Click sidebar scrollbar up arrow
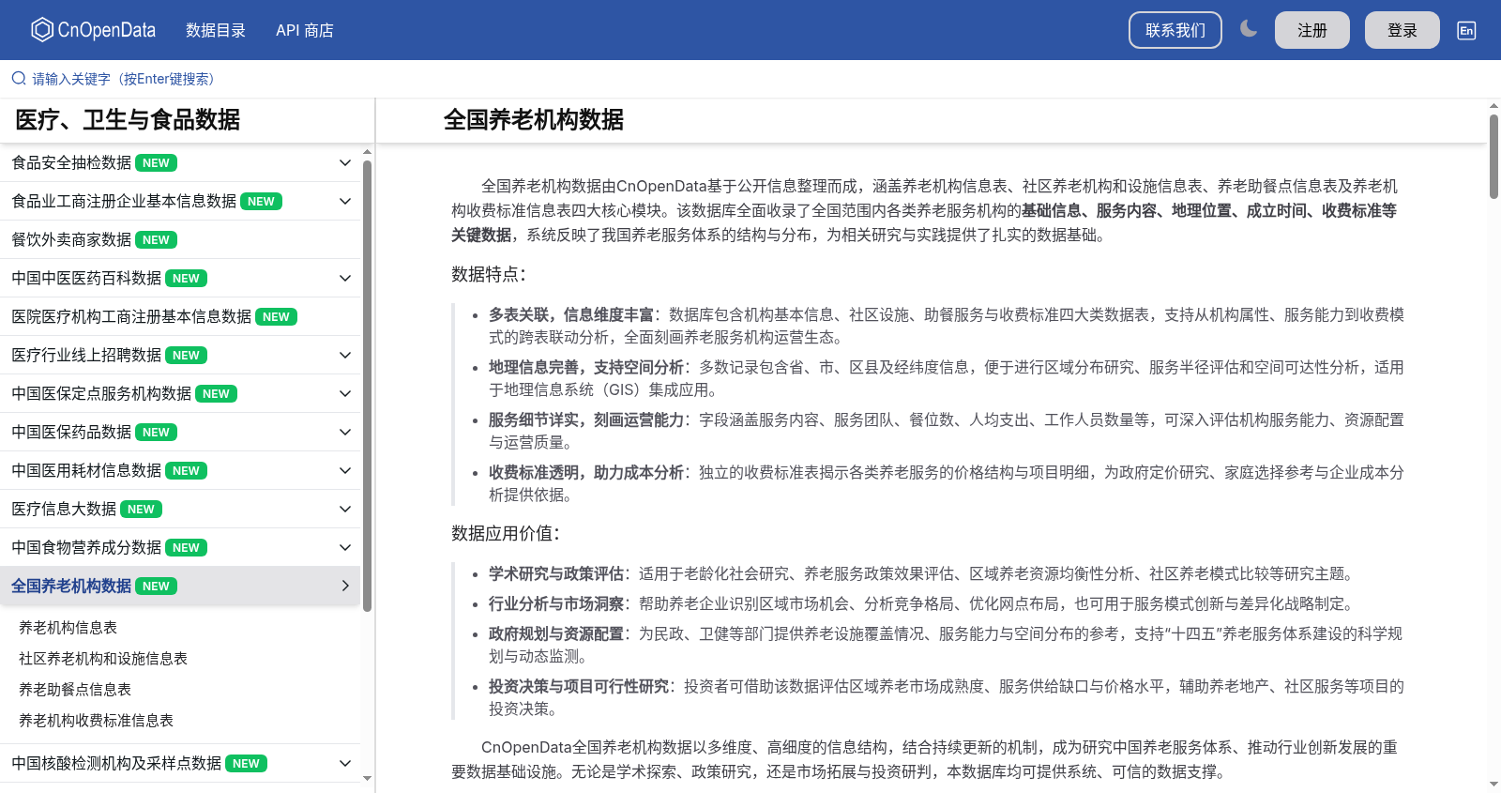Screen dimensions: 1501x808 tap(367, 151)
